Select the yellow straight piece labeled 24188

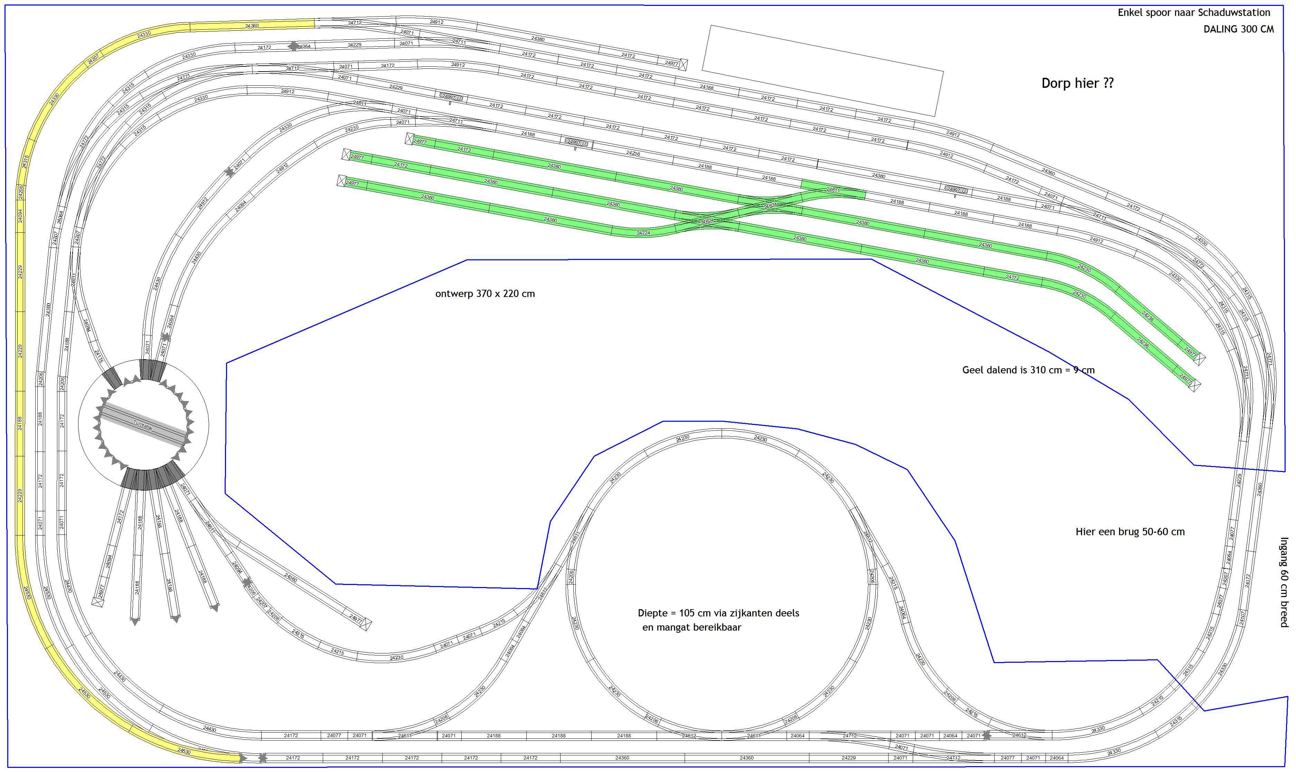pos(20,423)
